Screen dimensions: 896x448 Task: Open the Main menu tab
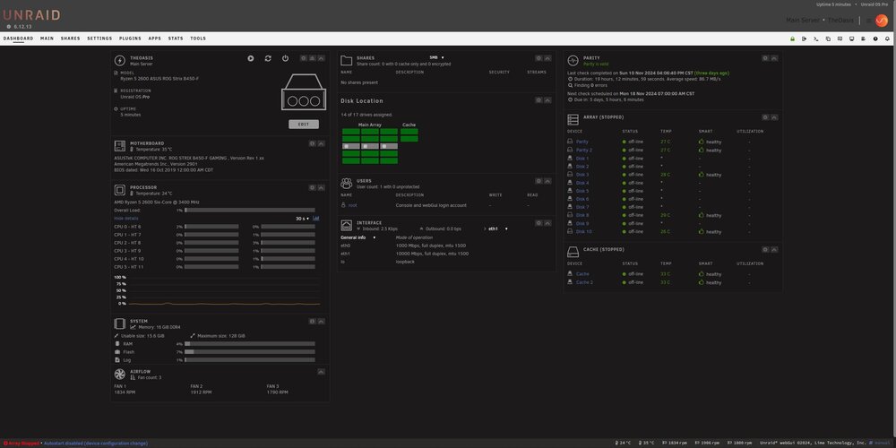pos(47,39)
